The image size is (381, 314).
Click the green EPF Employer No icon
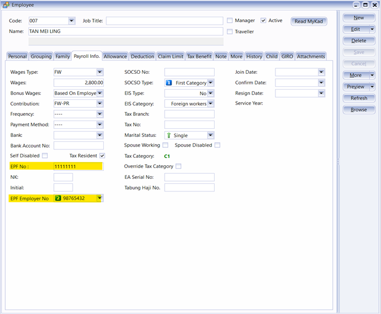pos(58,198)
